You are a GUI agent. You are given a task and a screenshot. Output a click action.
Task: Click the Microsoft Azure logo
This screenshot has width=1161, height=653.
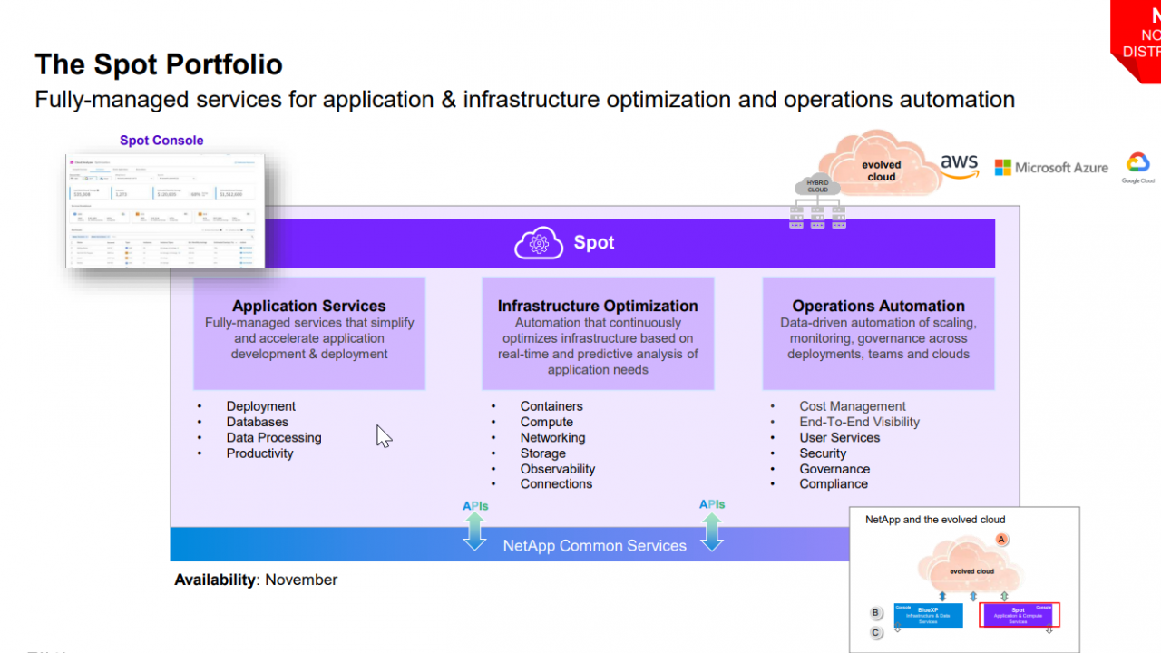[x=1051, y=168]
